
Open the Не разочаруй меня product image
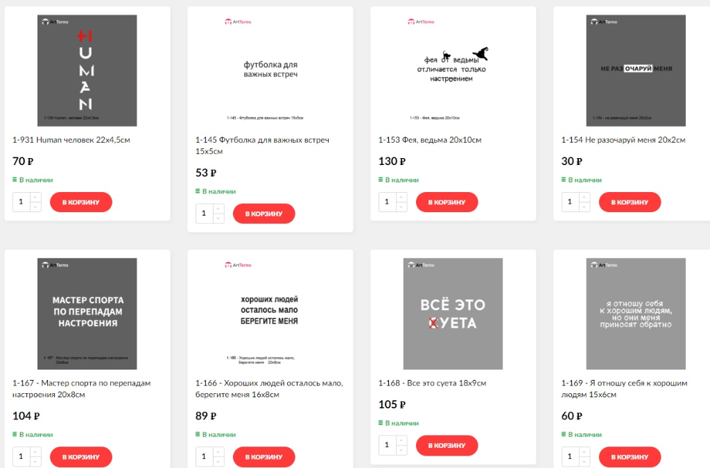click(636, 71)
